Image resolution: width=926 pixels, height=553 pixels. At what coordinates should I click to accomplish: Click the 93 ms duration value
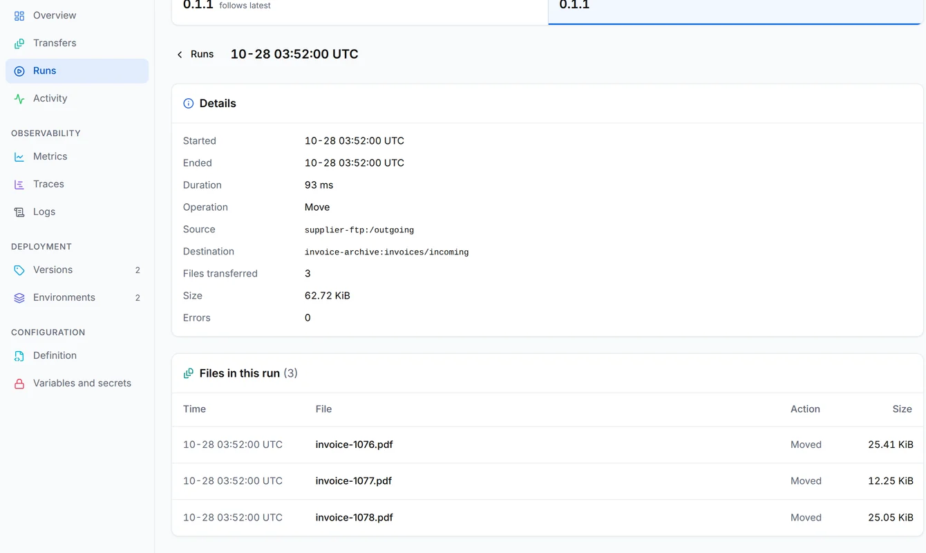point(319,185)
